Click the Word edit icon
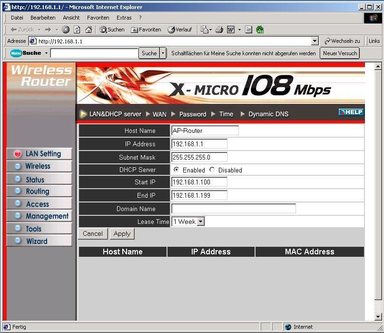Screen dimensions: 384x333 (x=231, y=30)
